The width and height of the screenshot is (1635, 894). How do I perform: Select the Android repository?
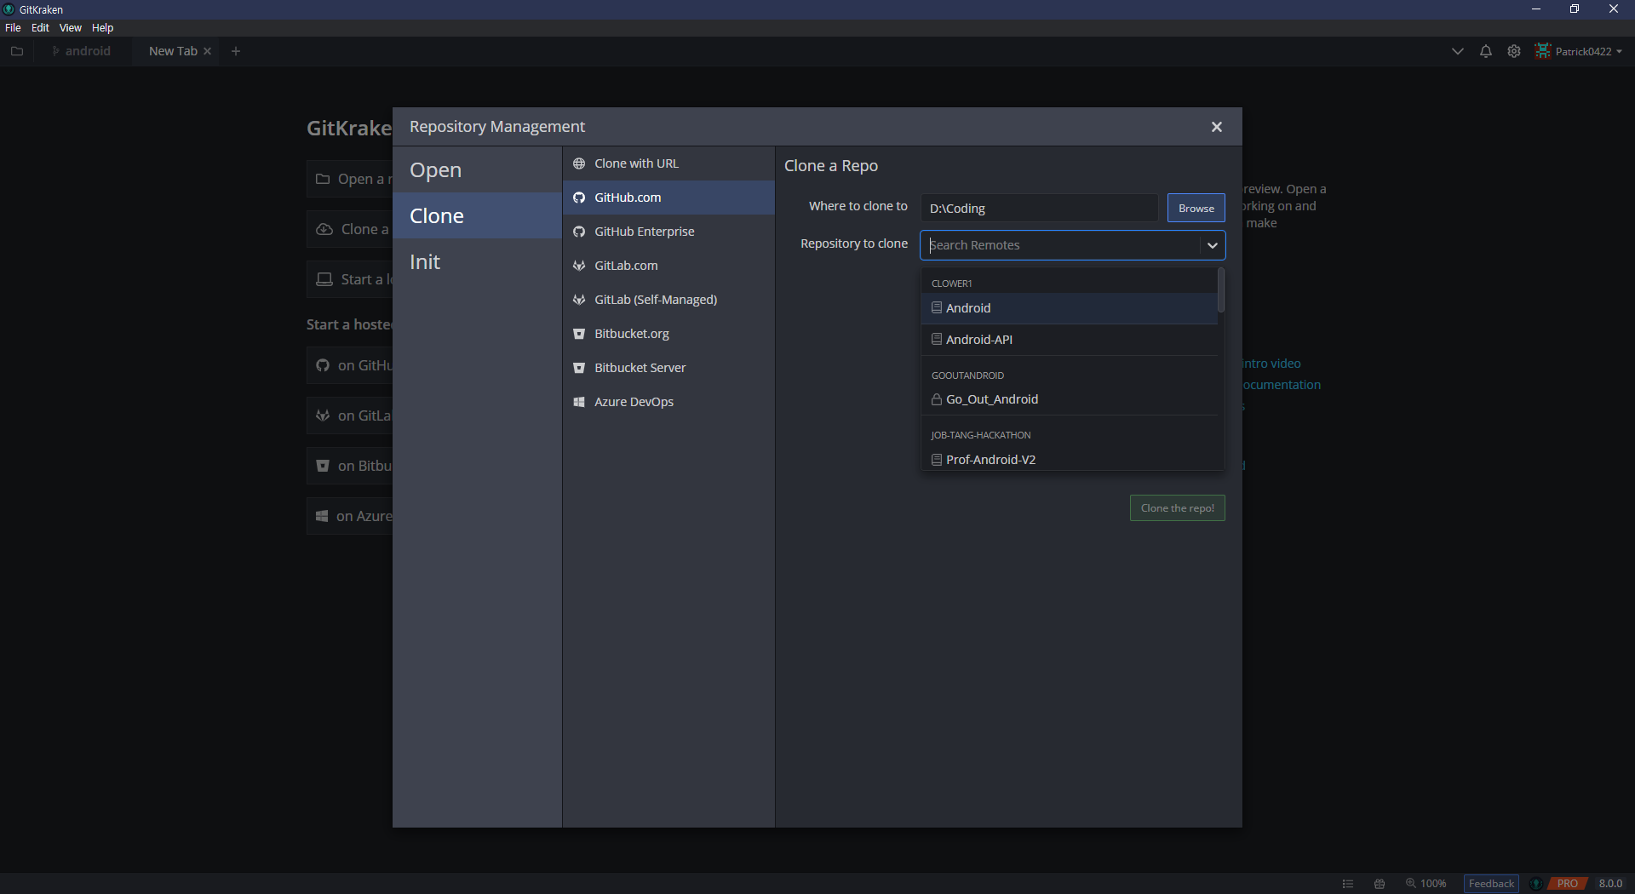click(1070, 308)
